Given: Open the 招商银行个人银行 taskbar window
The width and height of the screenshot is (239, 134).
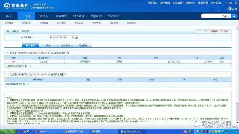Looking at the screenshot, I should point(132,131).
